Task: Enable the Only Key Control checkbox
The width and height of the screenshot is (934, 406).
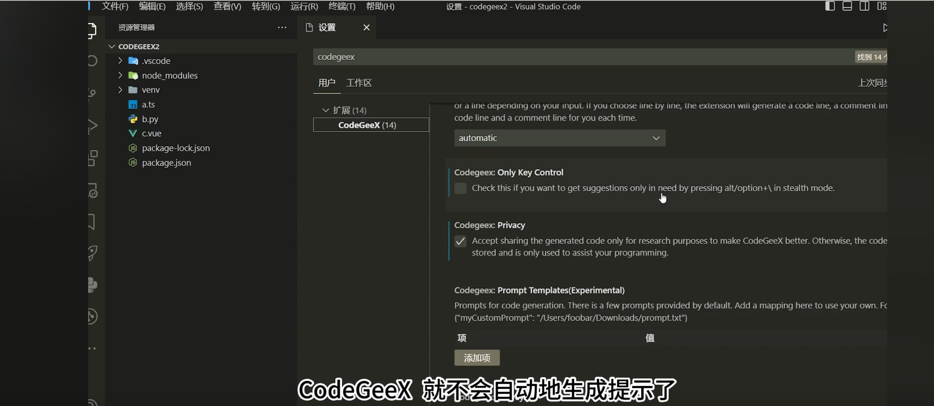Action: (x=460, y=188)
